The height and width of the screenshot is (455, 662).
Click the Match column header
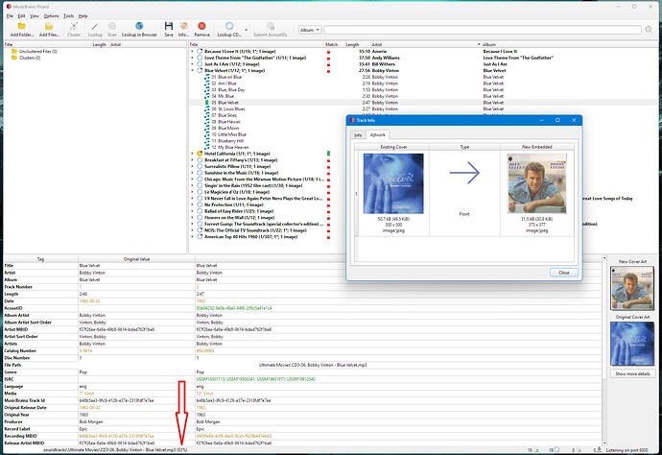pos(331,44)
